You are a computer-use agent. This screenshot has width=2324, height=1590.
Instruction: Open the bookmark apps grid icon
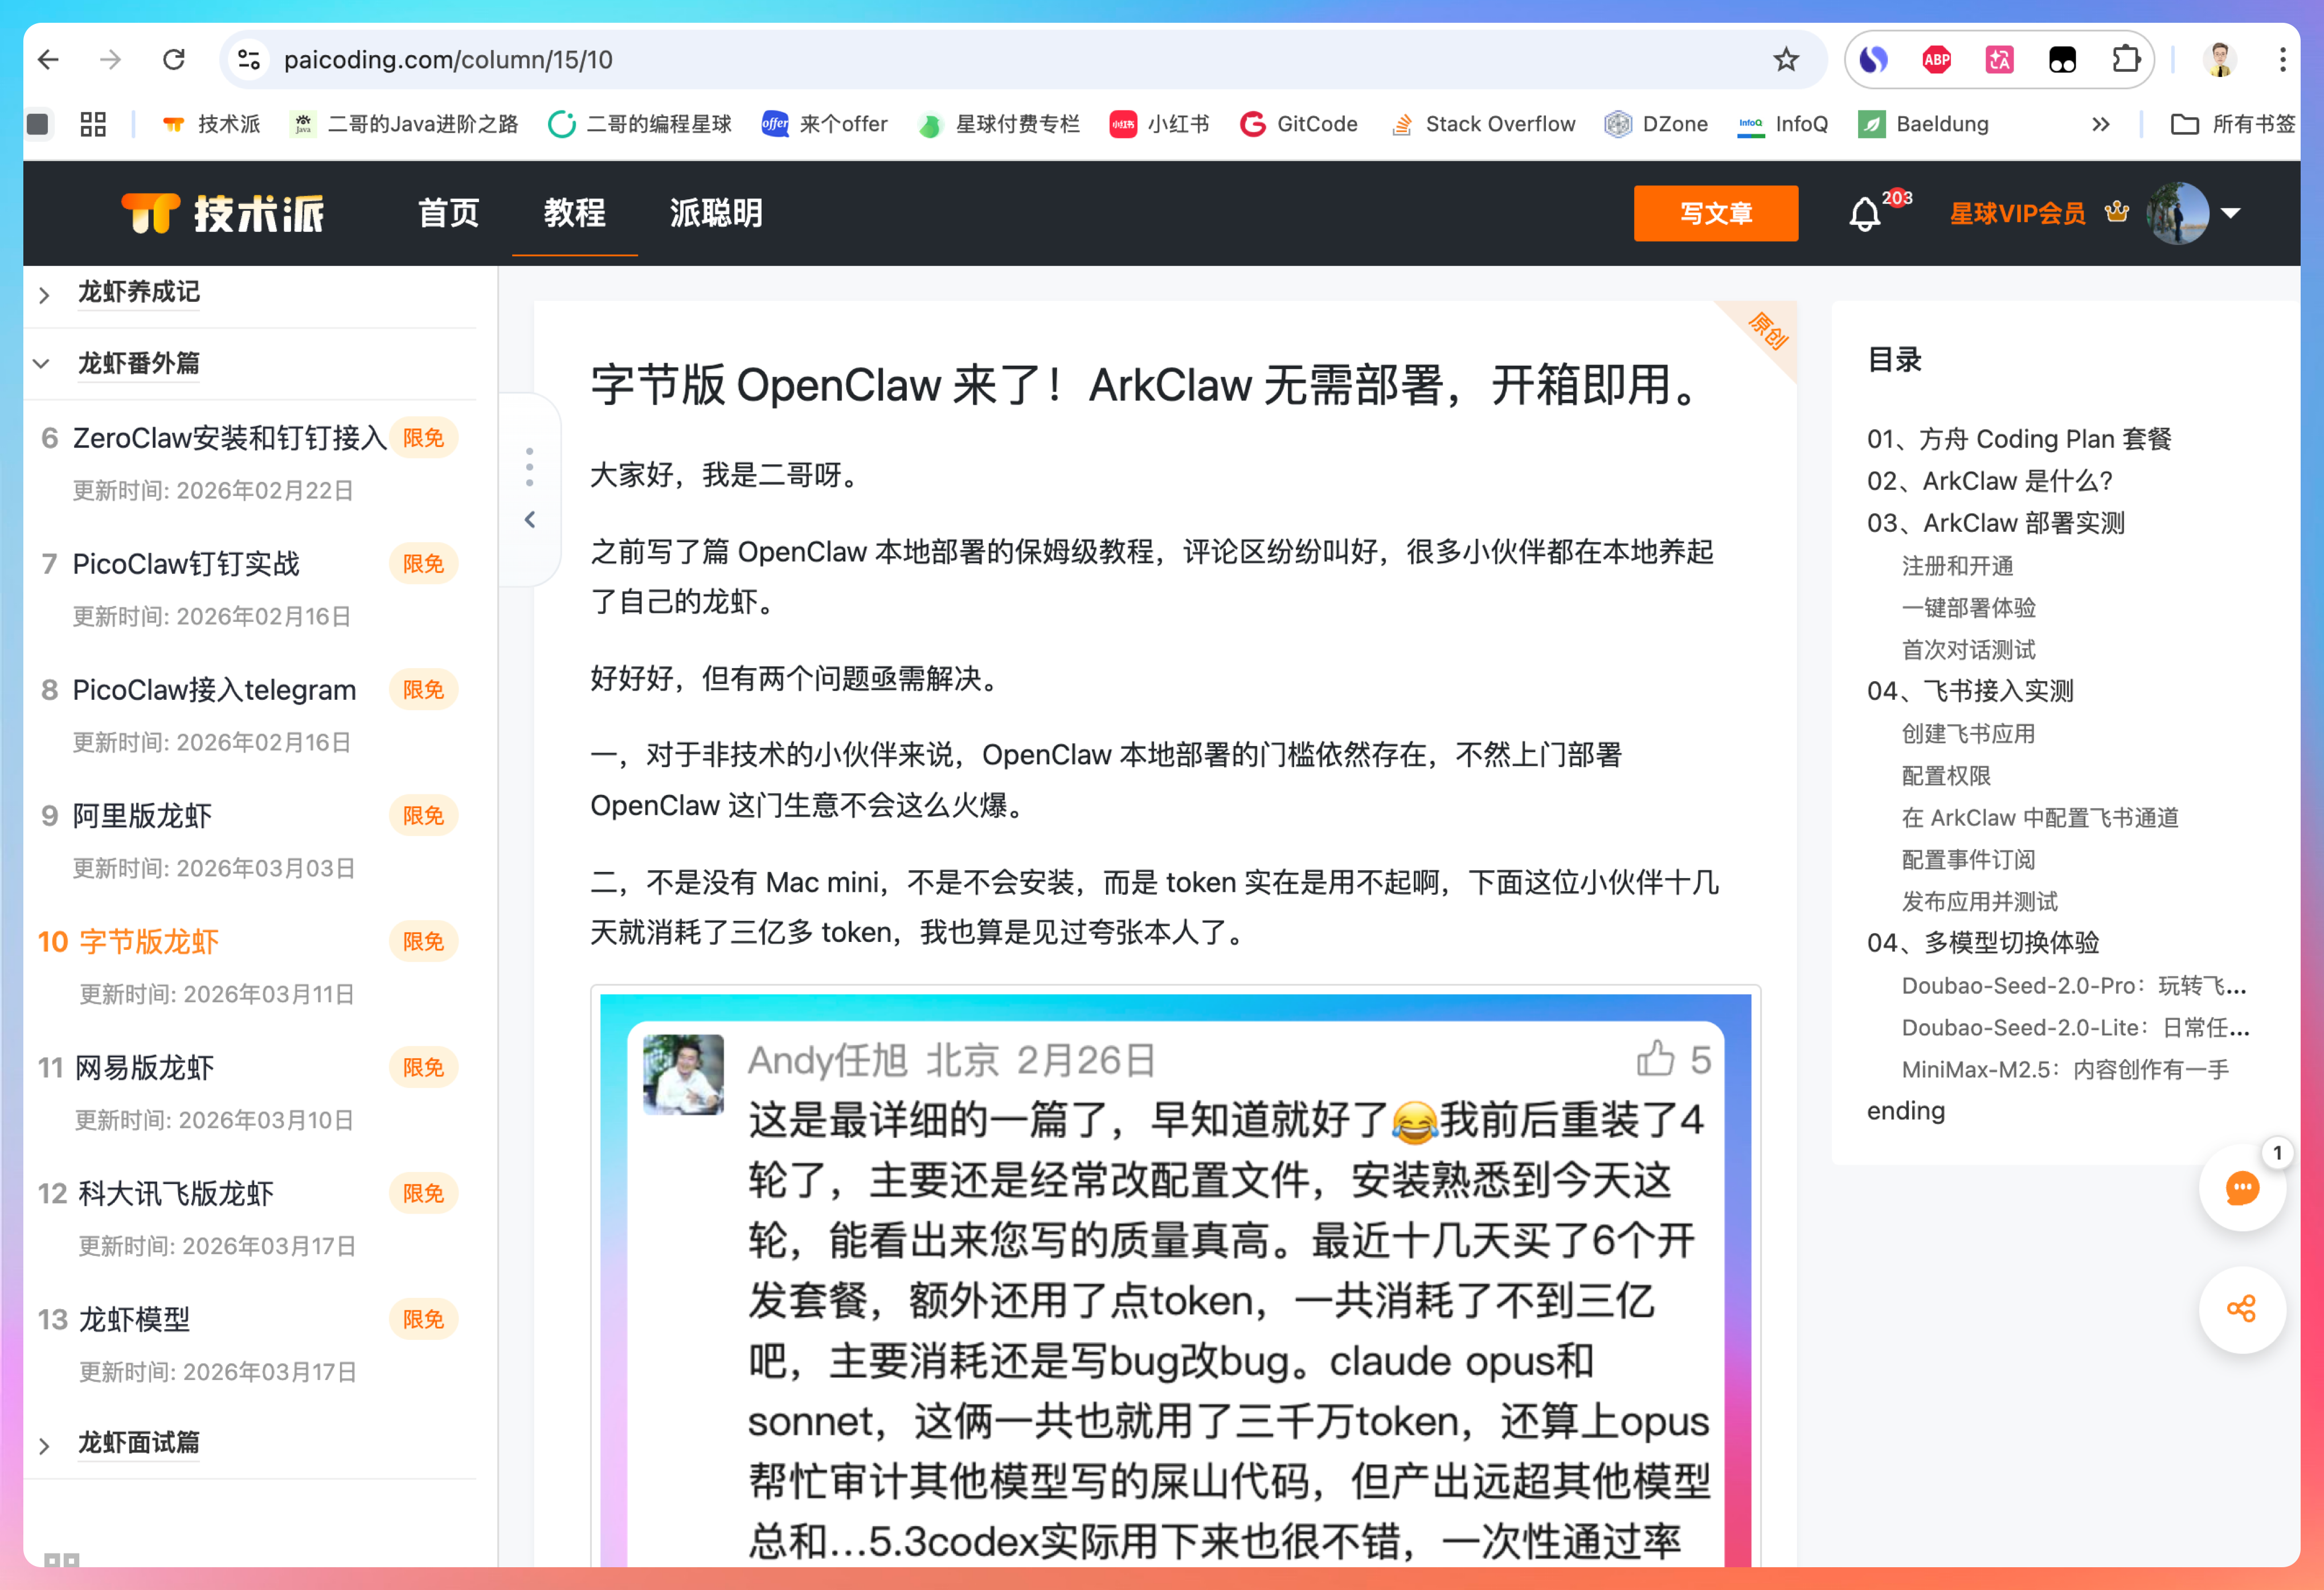(x=93, y=124)
